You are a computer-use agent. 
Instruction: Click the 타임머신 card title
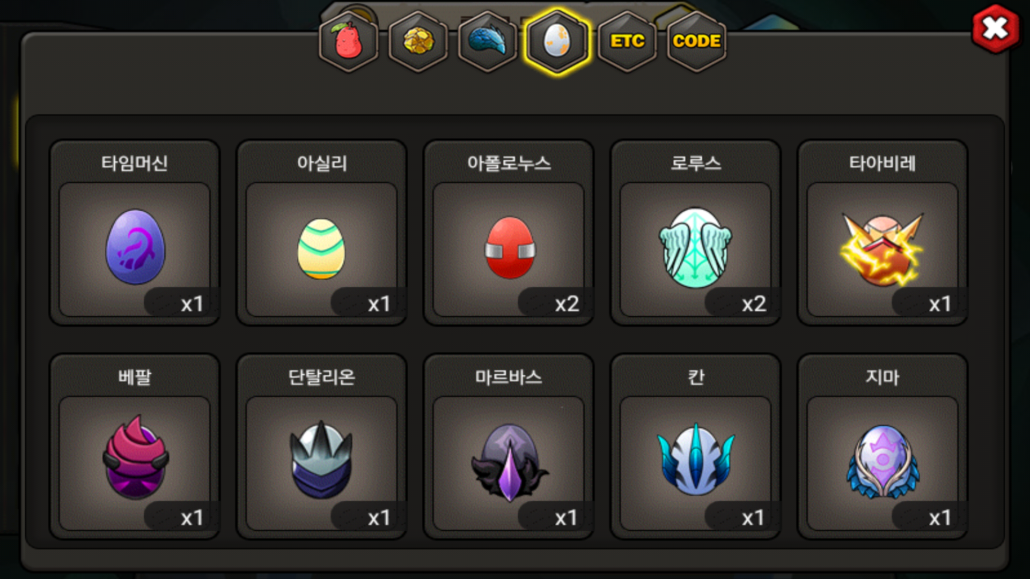135,163
